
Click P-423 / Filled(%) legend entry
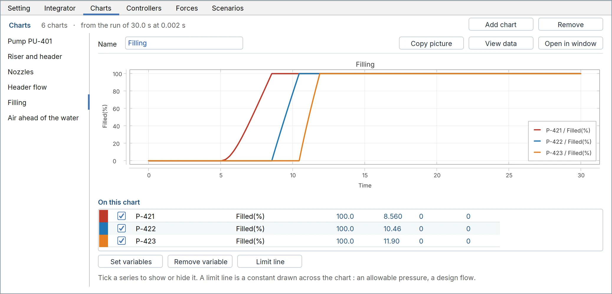pyautogui.click(x=563, y=153)
